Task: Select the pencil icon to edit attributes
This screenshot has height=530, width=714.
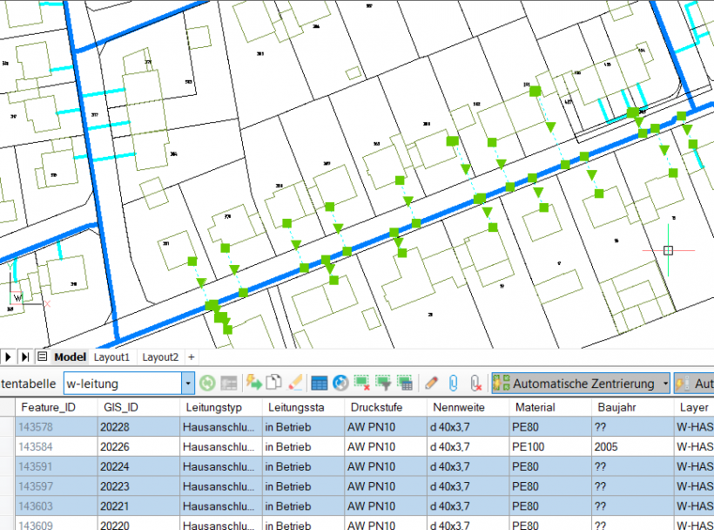Action: point(430,383)
